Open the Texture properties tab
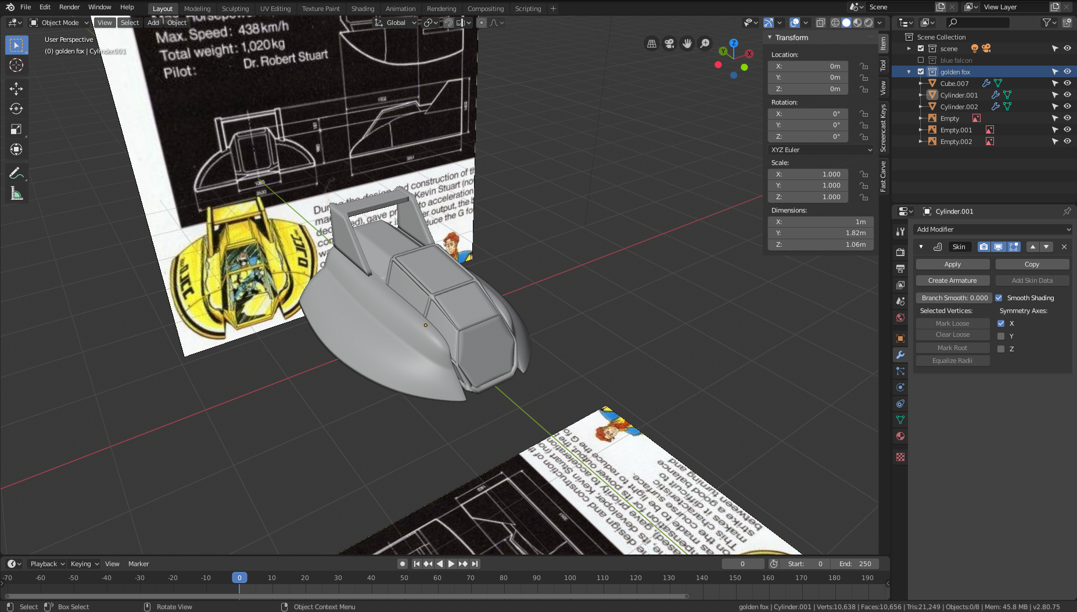The height and width of the screenshot is (612, 1077). point(900,457)
